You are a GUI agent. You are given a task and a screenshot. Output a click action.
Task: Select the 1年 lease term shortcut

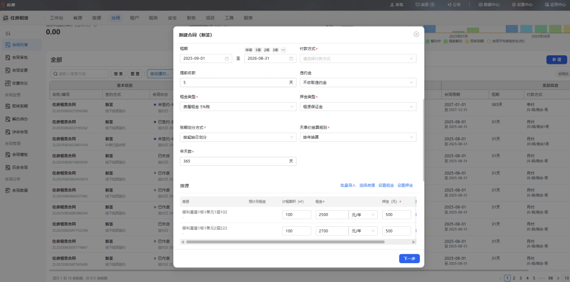(258, 50)
